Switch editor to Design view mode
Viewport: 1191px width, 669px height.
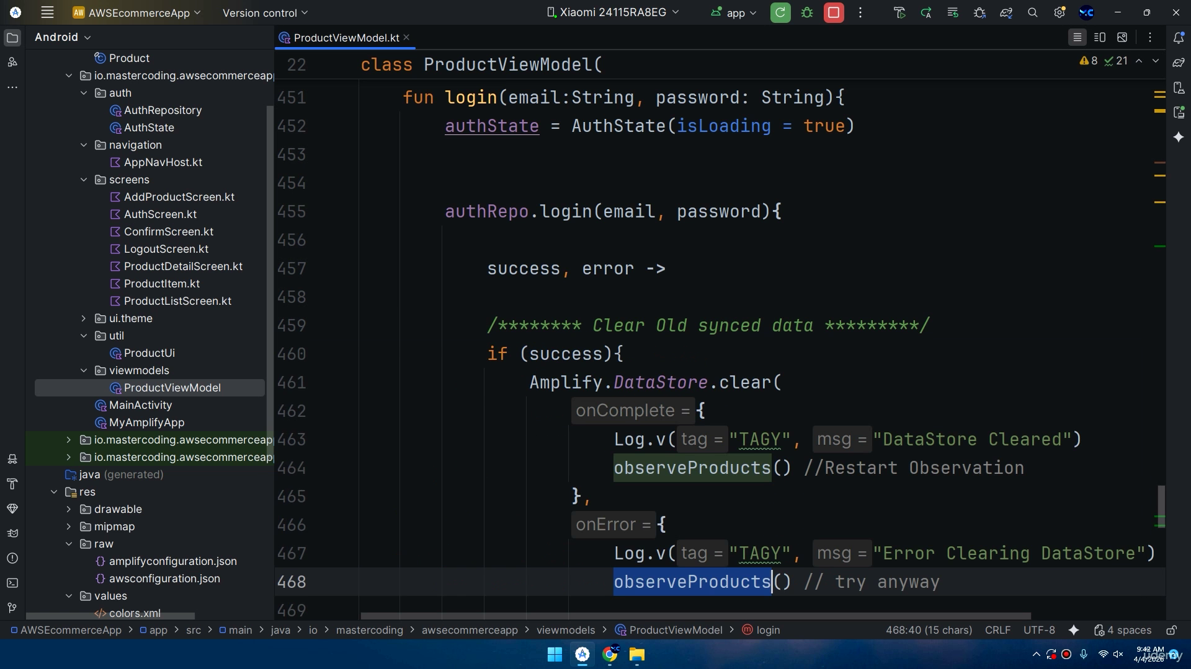(1122, 38)
